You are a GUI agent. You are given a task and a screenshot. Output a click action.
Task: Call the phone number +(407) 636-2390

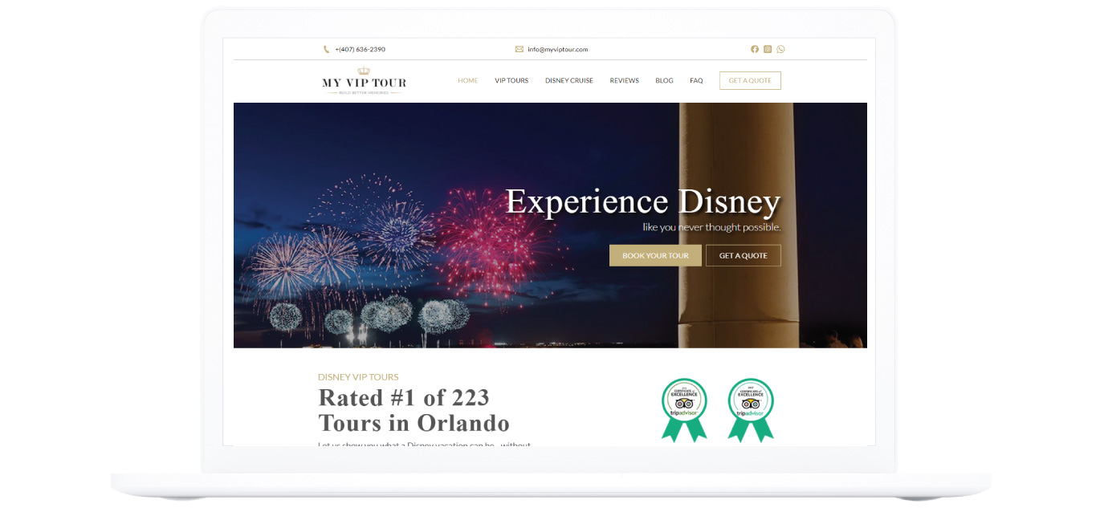[x=360, y=49]
